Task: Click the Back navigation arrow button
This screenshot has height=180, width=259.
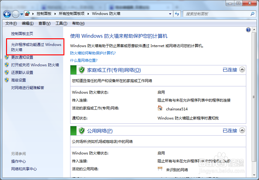Action: (x=7, y=14)
